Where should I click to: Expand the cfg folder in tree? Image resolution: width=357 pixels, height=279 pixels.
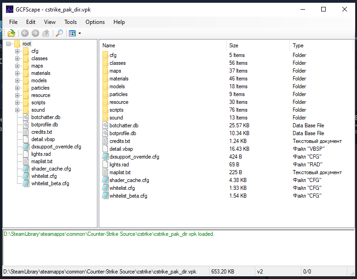point(17,51)
